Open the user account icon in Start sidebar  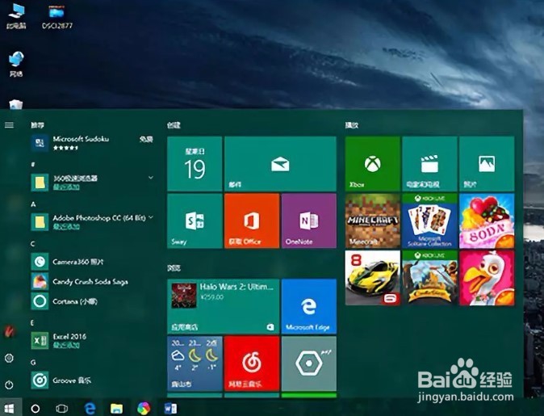[10, 332]
